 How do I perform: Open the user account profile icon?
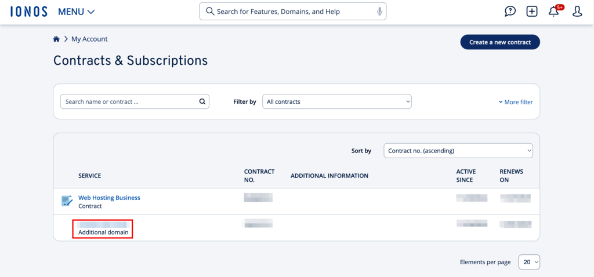(577, 12)
